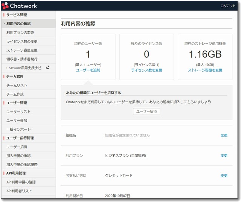
Task: Click the Chatwork logo
Action: 19,6
